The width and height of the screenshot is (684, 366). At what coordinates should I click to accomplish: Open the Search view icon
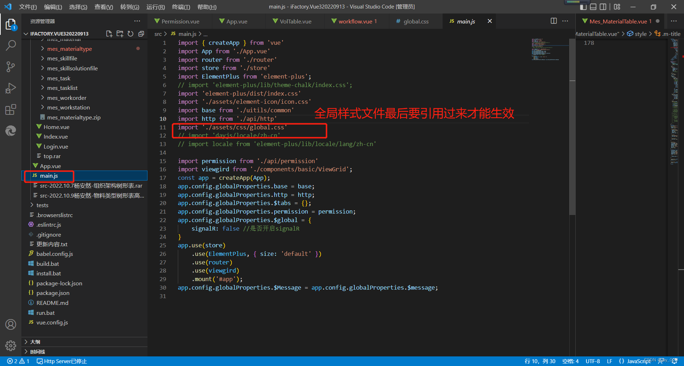[x=11, y=45]
